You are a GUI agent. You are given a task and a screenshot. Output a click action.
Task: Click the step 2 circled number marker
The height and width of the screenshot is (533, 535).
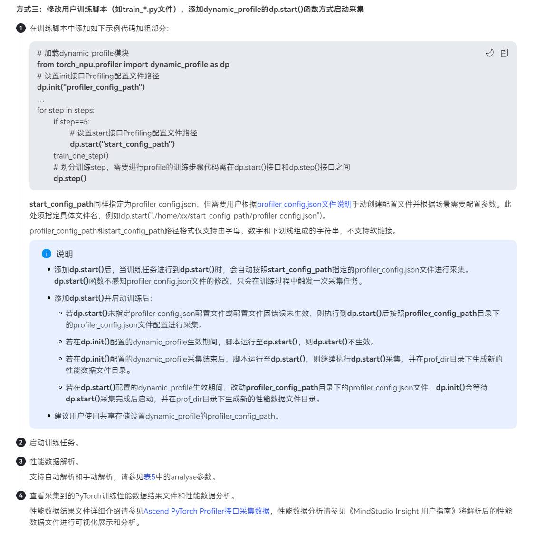tap(21, 443)
